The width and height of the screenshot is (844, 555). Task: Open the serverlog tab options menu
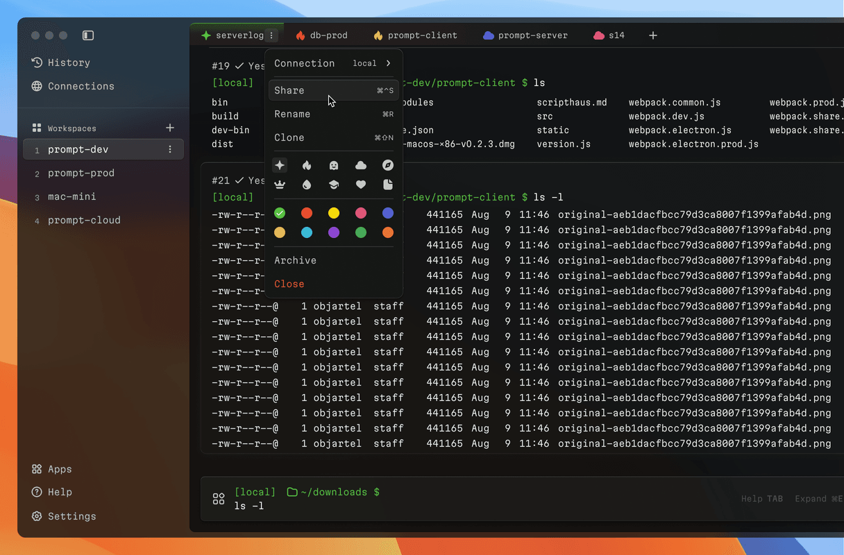pyautogui.click(x=271, y=35)
